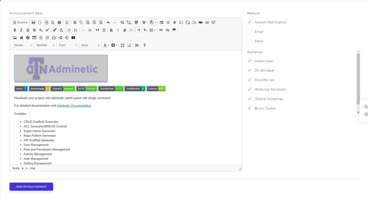Open the Size dropdown
The width and height of the screenshot is (368, 199).
point(90,45)
